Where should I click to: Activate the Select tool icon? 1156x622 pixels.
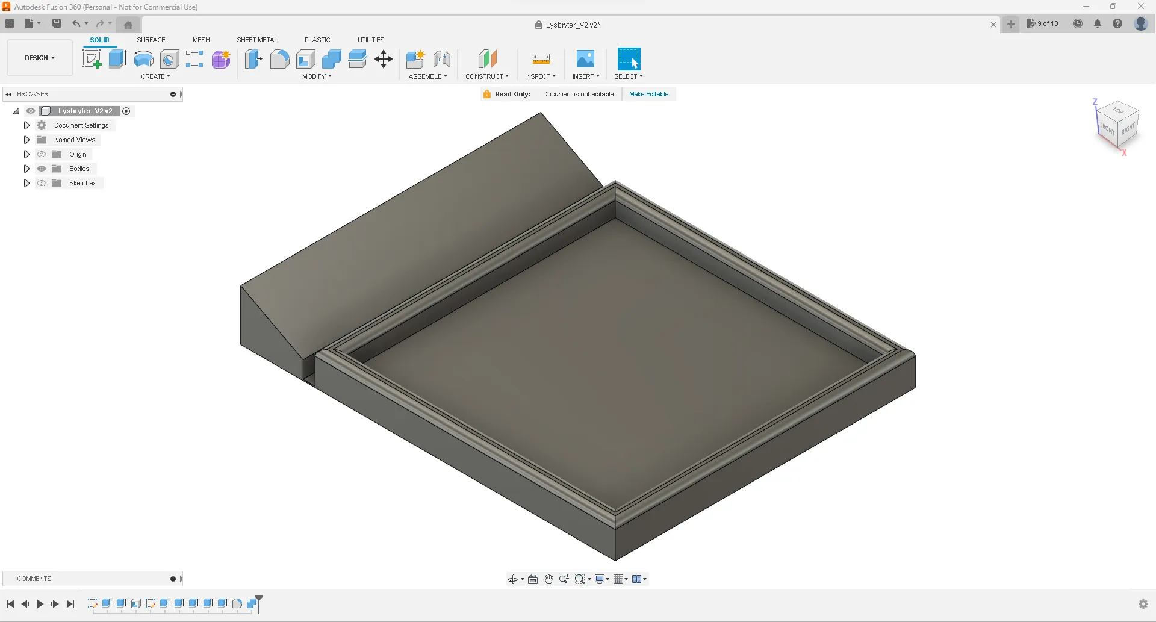coord(629,59)
